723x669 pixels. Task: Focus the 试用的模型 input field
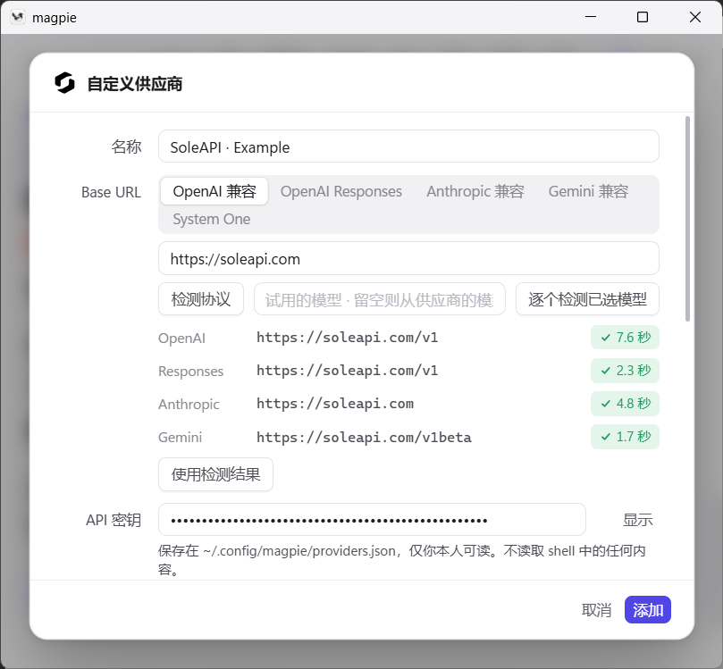point(380,299)
